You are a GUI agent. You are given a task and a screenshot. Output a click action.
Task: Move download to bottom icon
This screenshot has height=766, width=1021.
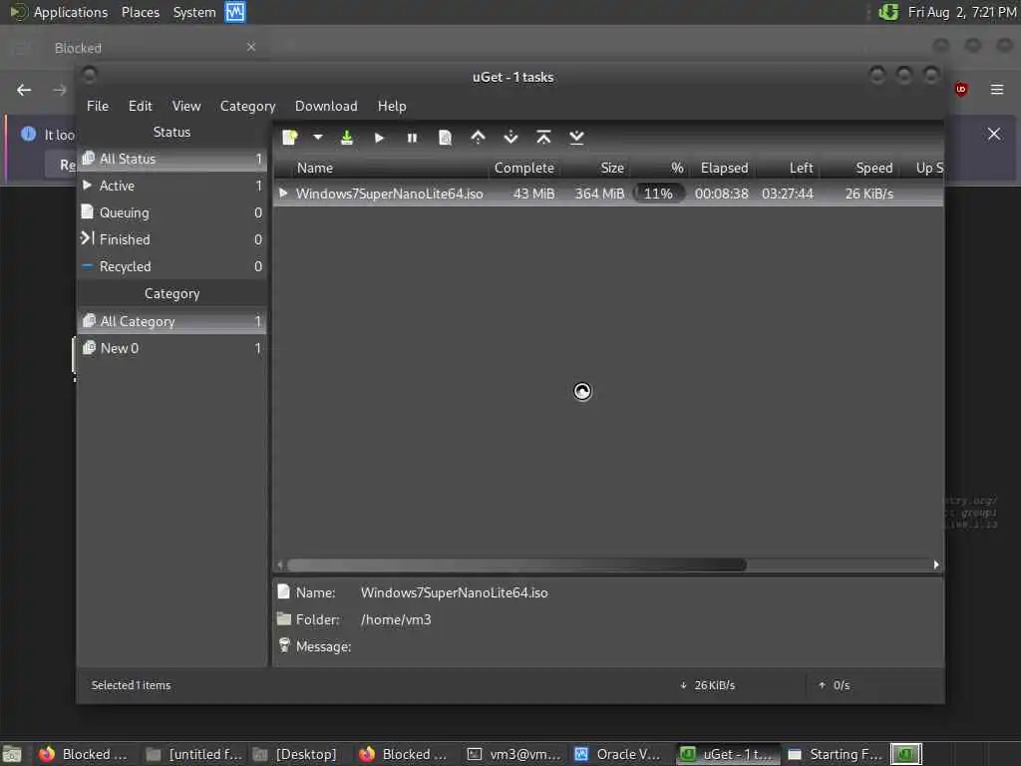[576, 138]
